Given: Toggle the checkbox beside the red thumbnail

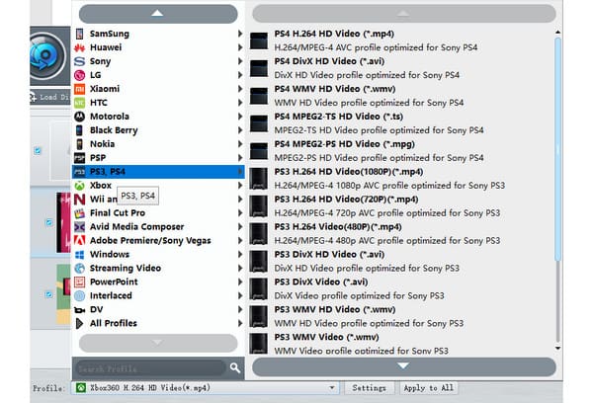Looking at the screenshot, I should click(x=48, y=222).
